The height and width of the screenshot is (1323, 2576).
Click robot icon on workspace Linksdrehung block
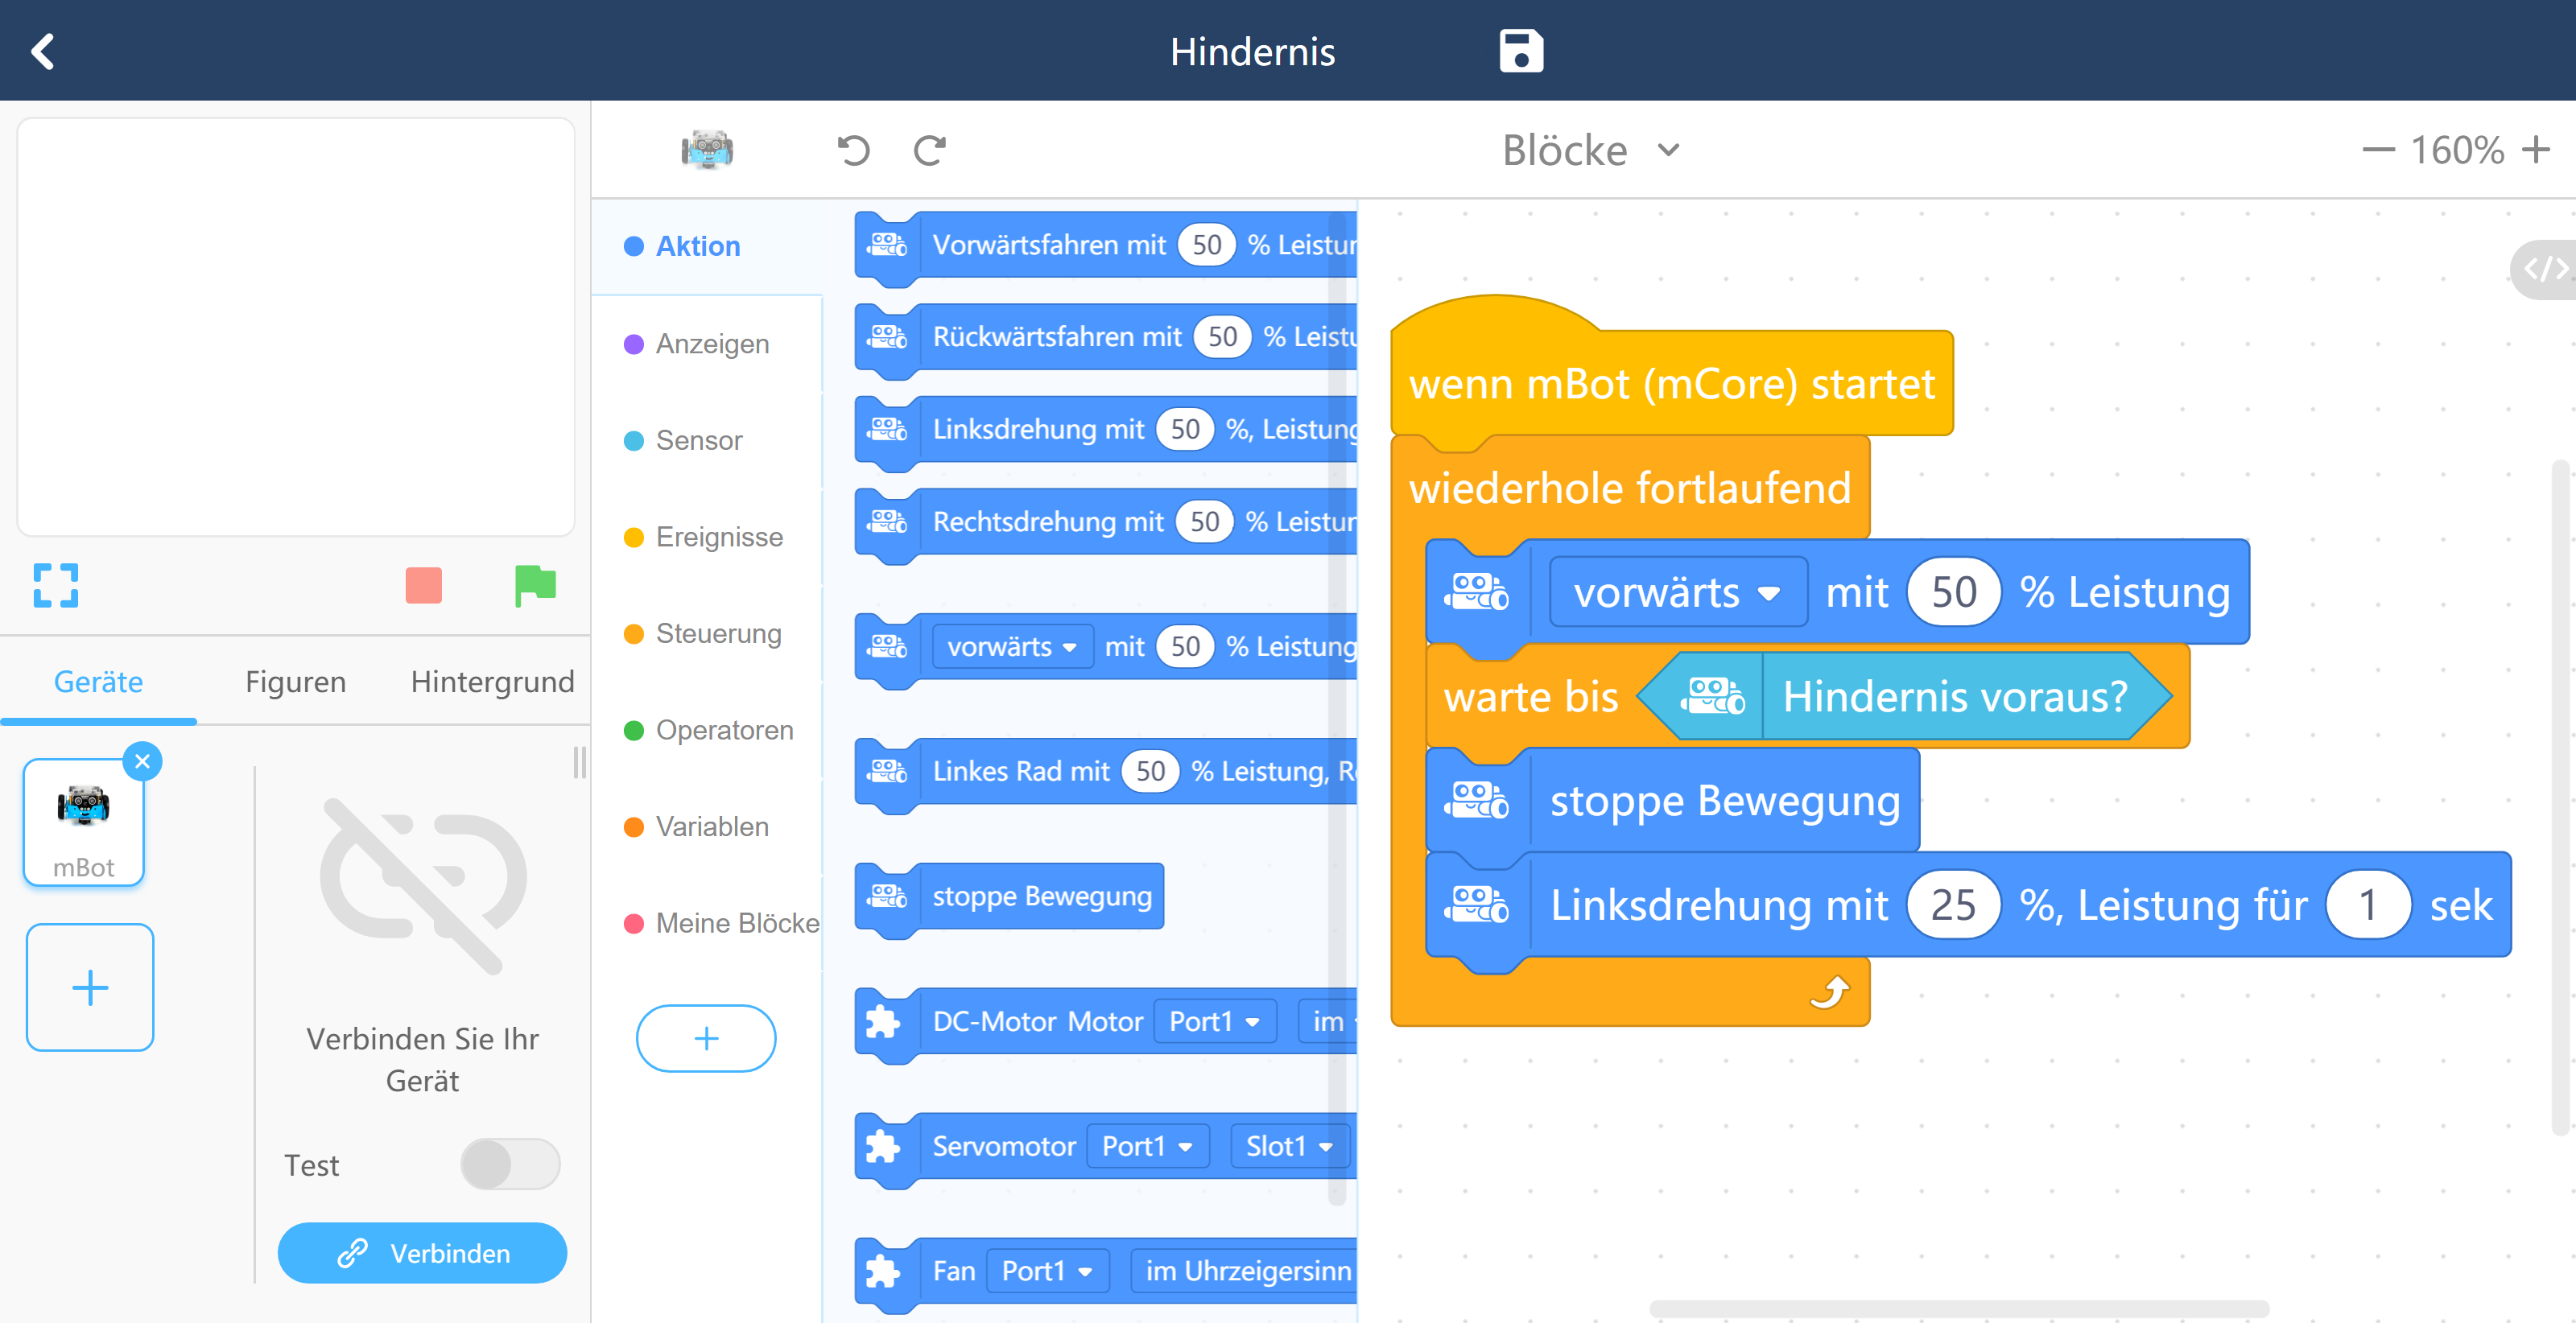[1476, 905]
